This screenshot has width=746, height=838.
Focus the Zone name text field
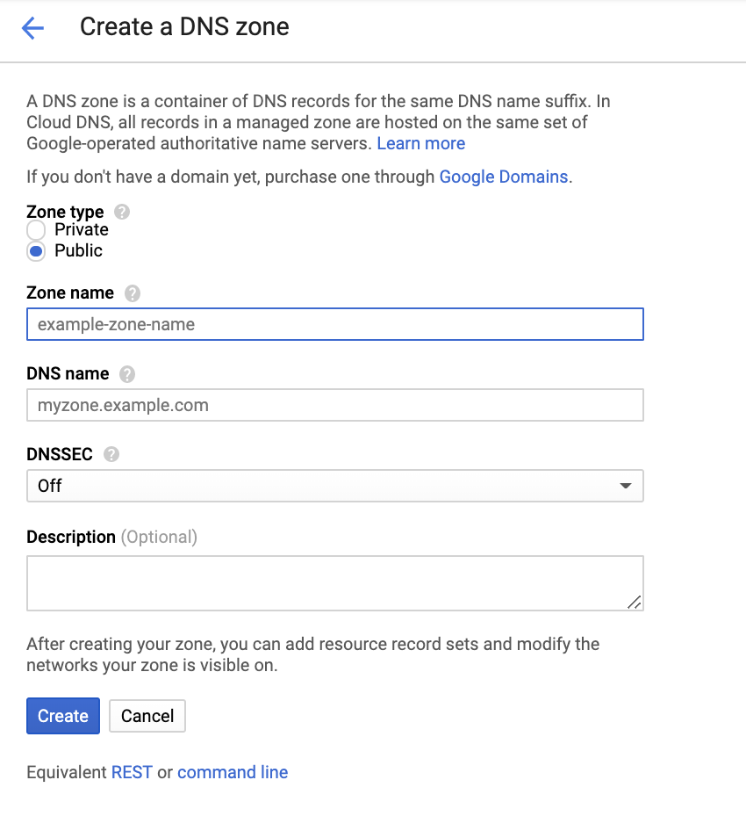pos(334,324)
